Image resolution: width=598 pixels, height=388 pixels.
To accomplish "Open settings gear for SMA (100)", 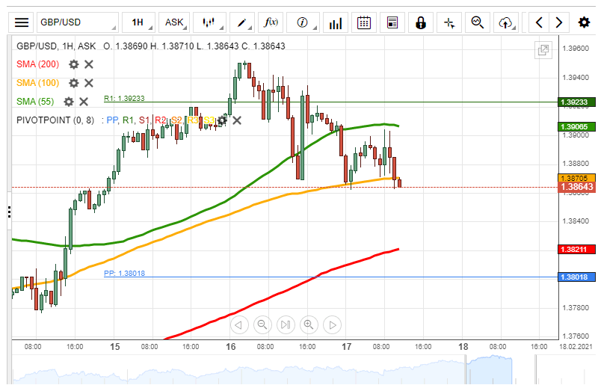I will pyautogui.click(x=73, y=83).
